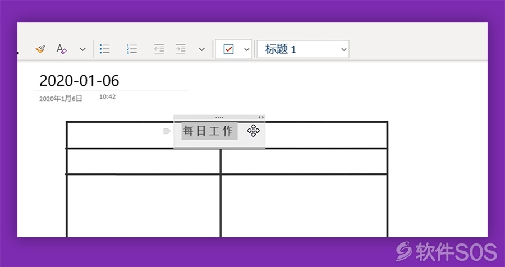Viewport: 505px width, 267px height.
Task: Click the left empty table cell in second row
Action: pos(143,162)
